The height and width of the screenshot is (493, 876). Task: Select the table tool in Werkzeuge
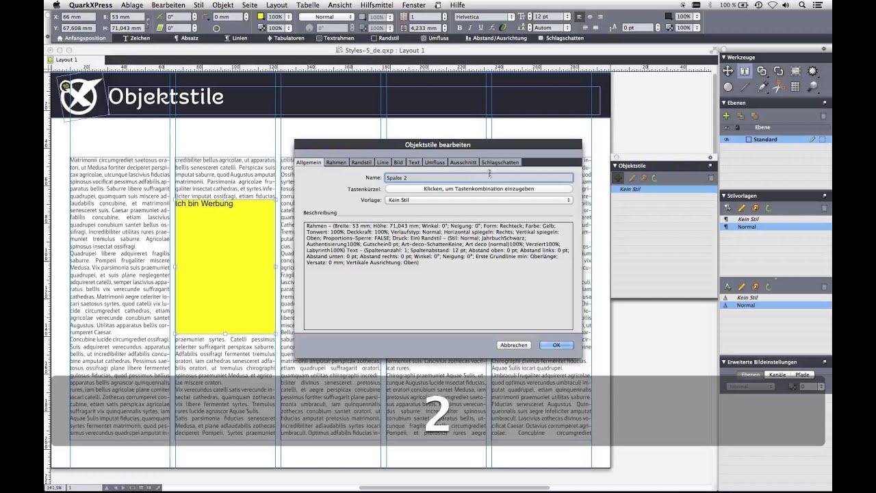[x=795, y=87]
